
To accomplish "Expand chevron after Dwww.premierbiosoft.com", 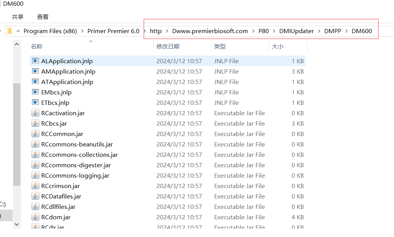I will click(253, 31).
